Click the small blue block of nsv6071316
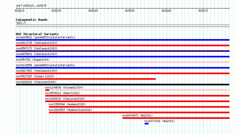The width and height of the screenshot is (237, 134). (x=146, y=124)
